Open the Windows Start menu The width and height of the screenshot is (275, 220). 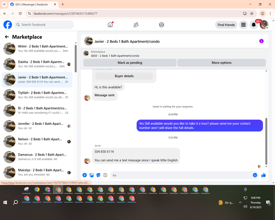[5, 202]
